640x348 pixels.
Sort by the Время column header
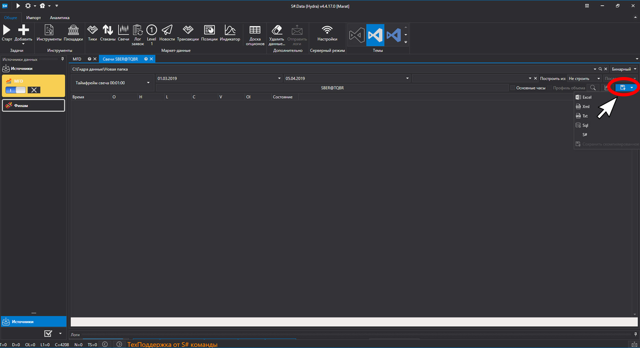91,97
